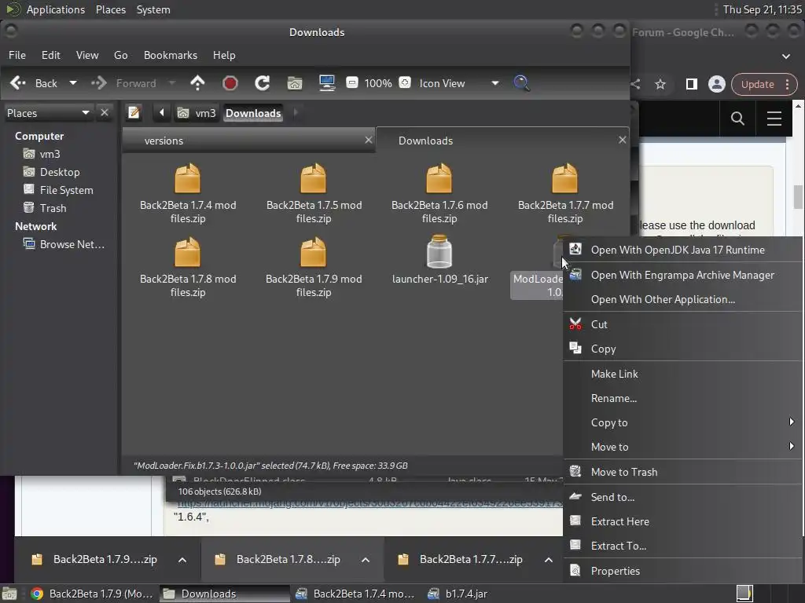Choose Open With OpenJDK Java 17 Runtime

point(683,250)
